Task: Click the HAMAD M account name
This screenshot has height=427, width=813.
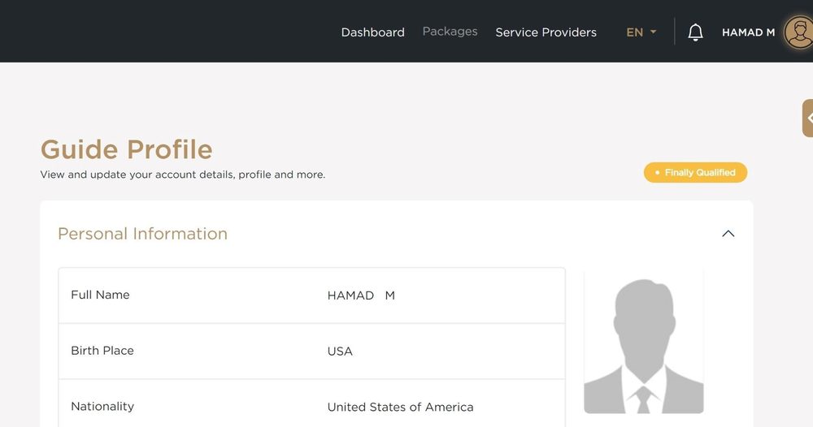Action: pos(748,32)
